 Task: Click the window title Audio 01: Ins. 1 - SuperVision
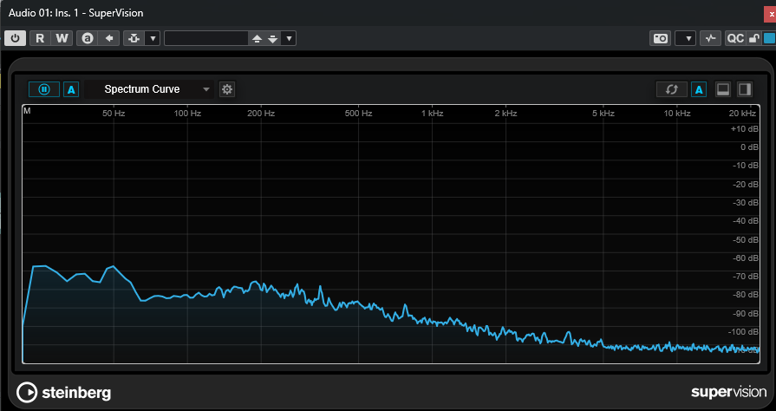(75, 13)
